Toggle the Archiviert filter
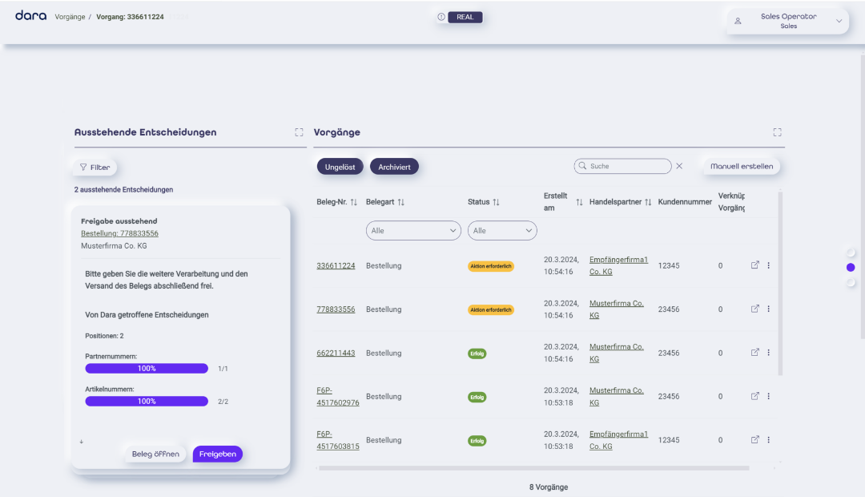 pyautogui.click(x=394, y=167)
